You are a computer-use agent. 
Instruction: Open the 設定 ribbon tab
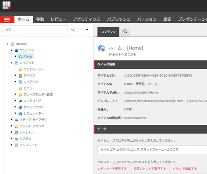(167, 19)
